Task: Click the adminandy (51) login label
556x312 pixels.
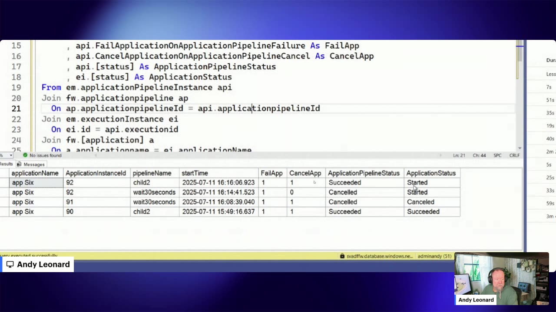Action: tap(434, 256)
